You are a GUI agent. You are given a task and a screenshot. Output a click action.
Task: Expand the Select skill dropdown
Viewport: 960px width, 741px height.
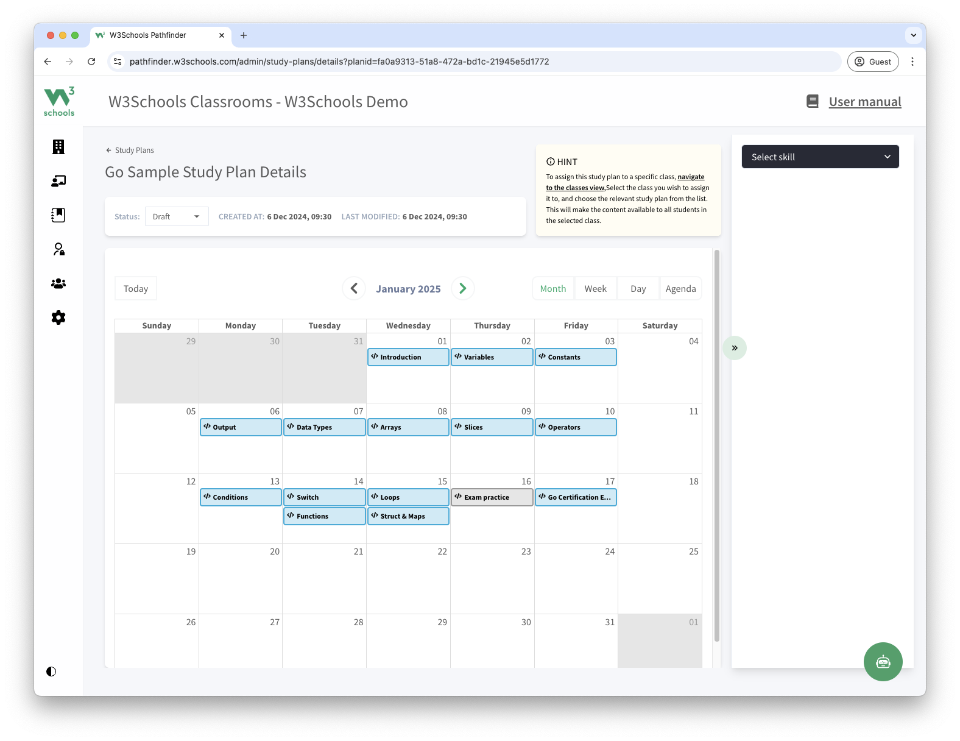[x=820, y=157]
